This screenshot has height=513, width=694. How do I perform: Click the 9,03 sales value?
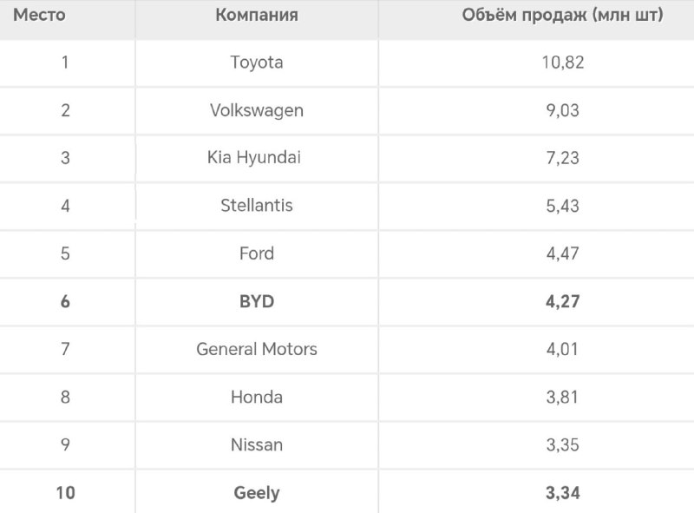click(562, 110)
